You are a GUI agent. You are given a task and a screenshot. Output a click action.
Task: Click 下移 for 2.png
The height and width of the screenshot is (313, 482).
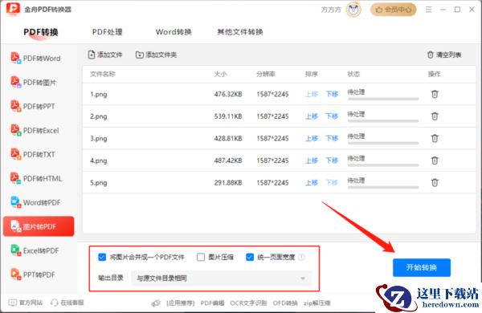[x=332, y=116]
